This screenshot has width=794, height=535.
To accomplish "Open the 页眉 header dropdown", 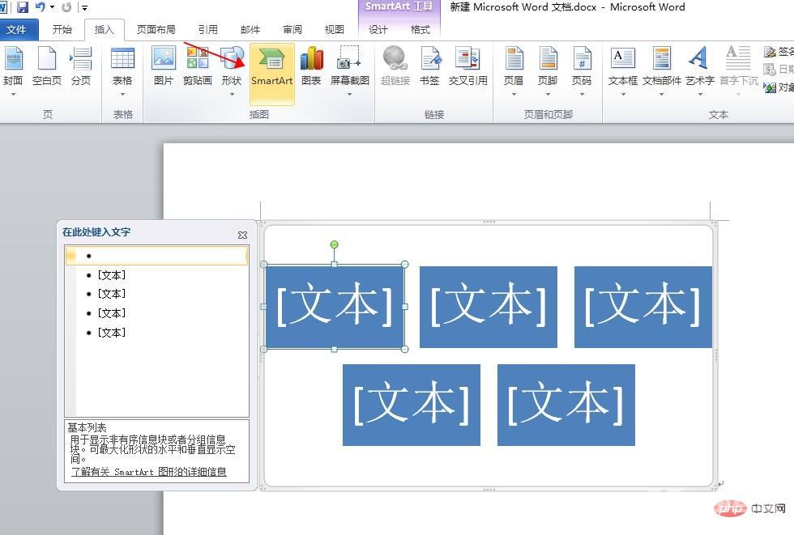I will 514,93.
